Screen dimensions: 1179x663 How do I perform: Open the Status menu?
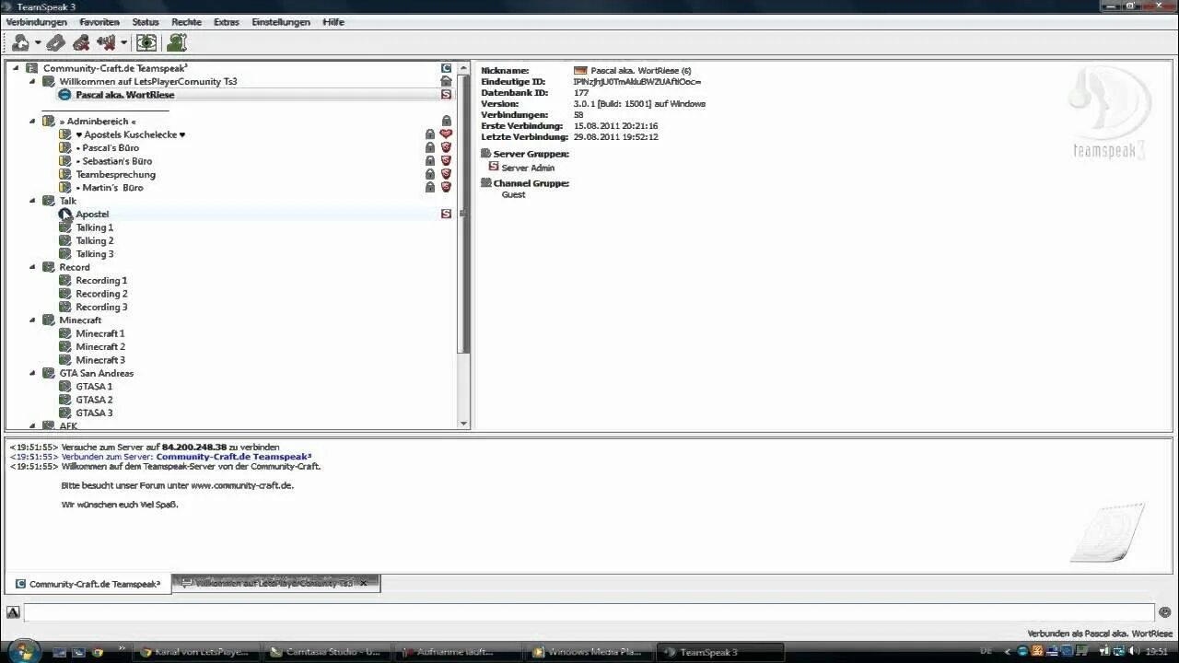(x=146, y=22)
